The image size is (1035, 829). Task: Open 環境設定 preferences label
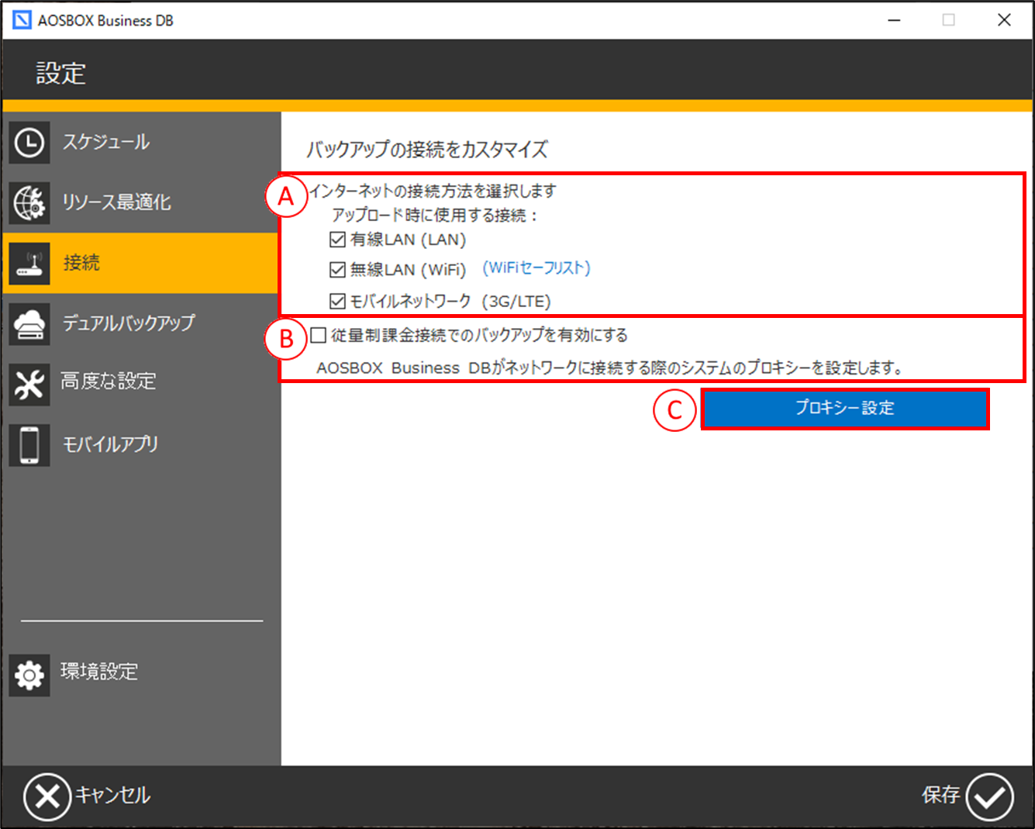coord(99,672)
